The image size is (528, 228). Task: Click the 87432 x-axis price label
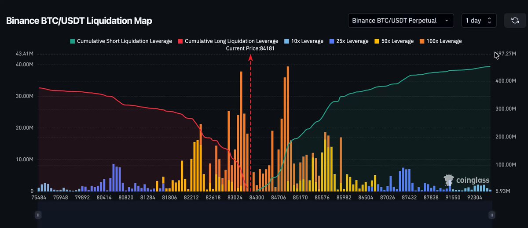tap(409, 198)
